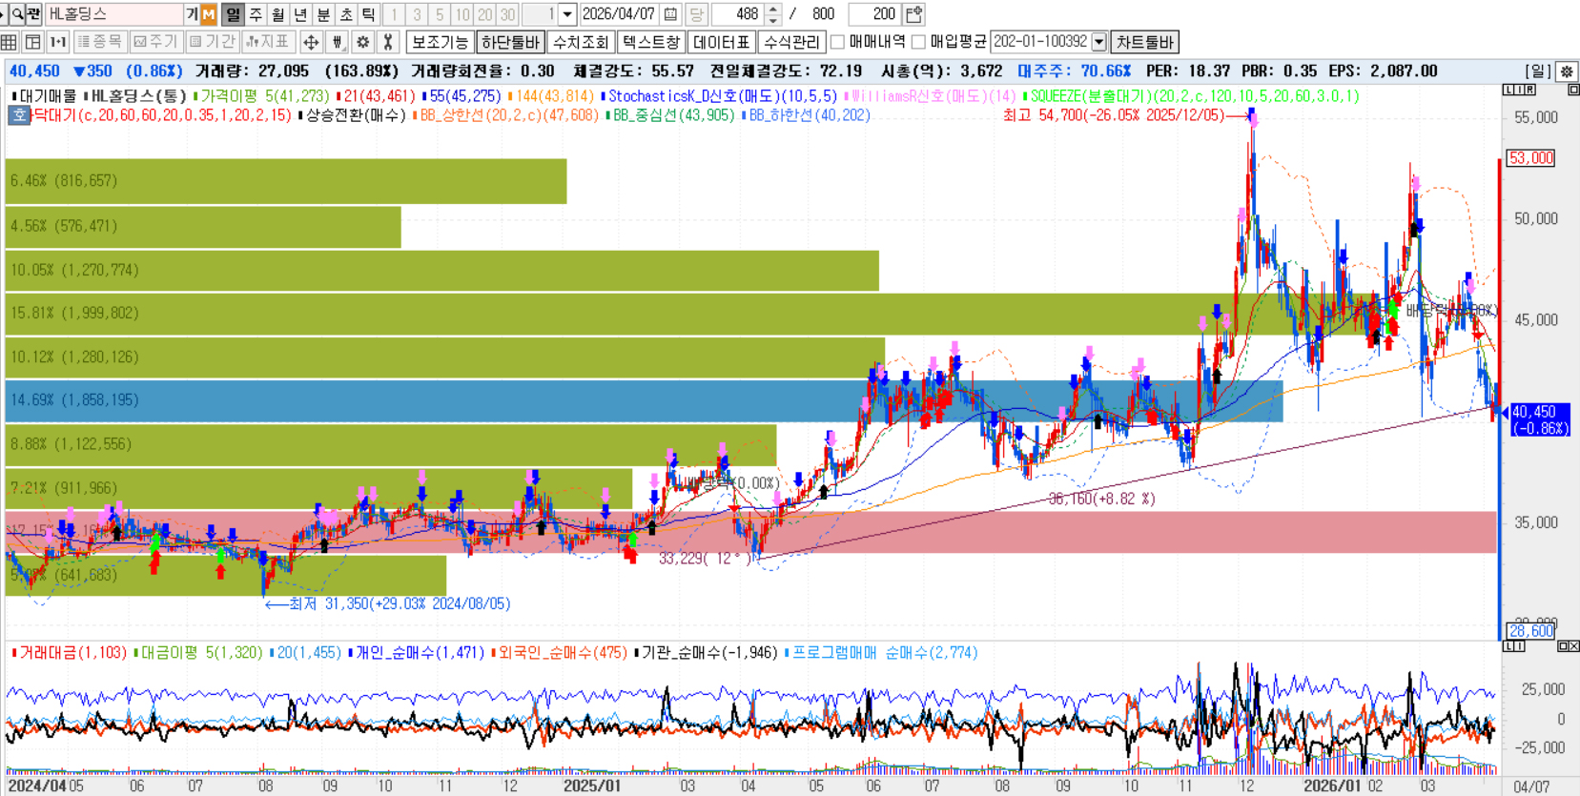1580x796 pixels.
Task: Click the blue 14.69% volume profile bar
Action: (644, 400)
